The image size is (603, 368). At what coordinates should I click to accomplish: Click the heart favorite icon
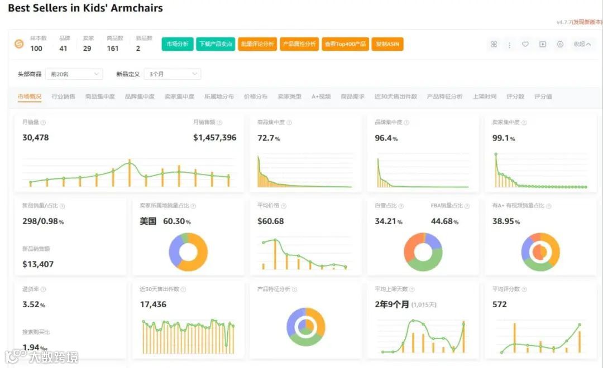[525, 44]
